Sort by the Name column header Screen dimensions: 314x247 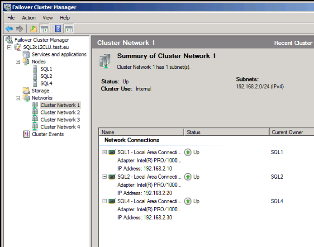141,132
